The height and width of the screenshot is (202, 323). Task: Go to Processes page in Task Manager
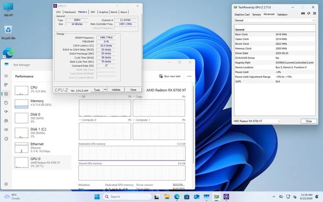point(6,85)
